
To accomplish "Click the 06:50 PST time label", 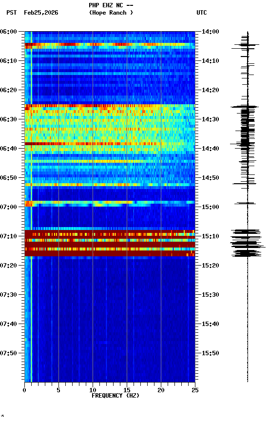I will pos(8,178).
